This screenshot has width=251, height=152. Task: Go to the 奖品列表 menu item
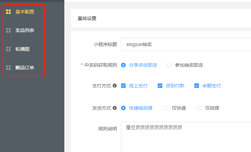point(25,30)
